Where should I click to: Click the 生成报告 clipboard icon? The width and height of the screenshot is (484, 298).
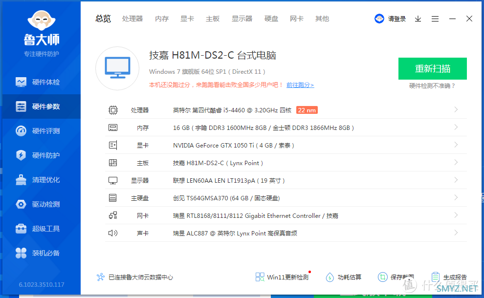[x=436, y=277]
